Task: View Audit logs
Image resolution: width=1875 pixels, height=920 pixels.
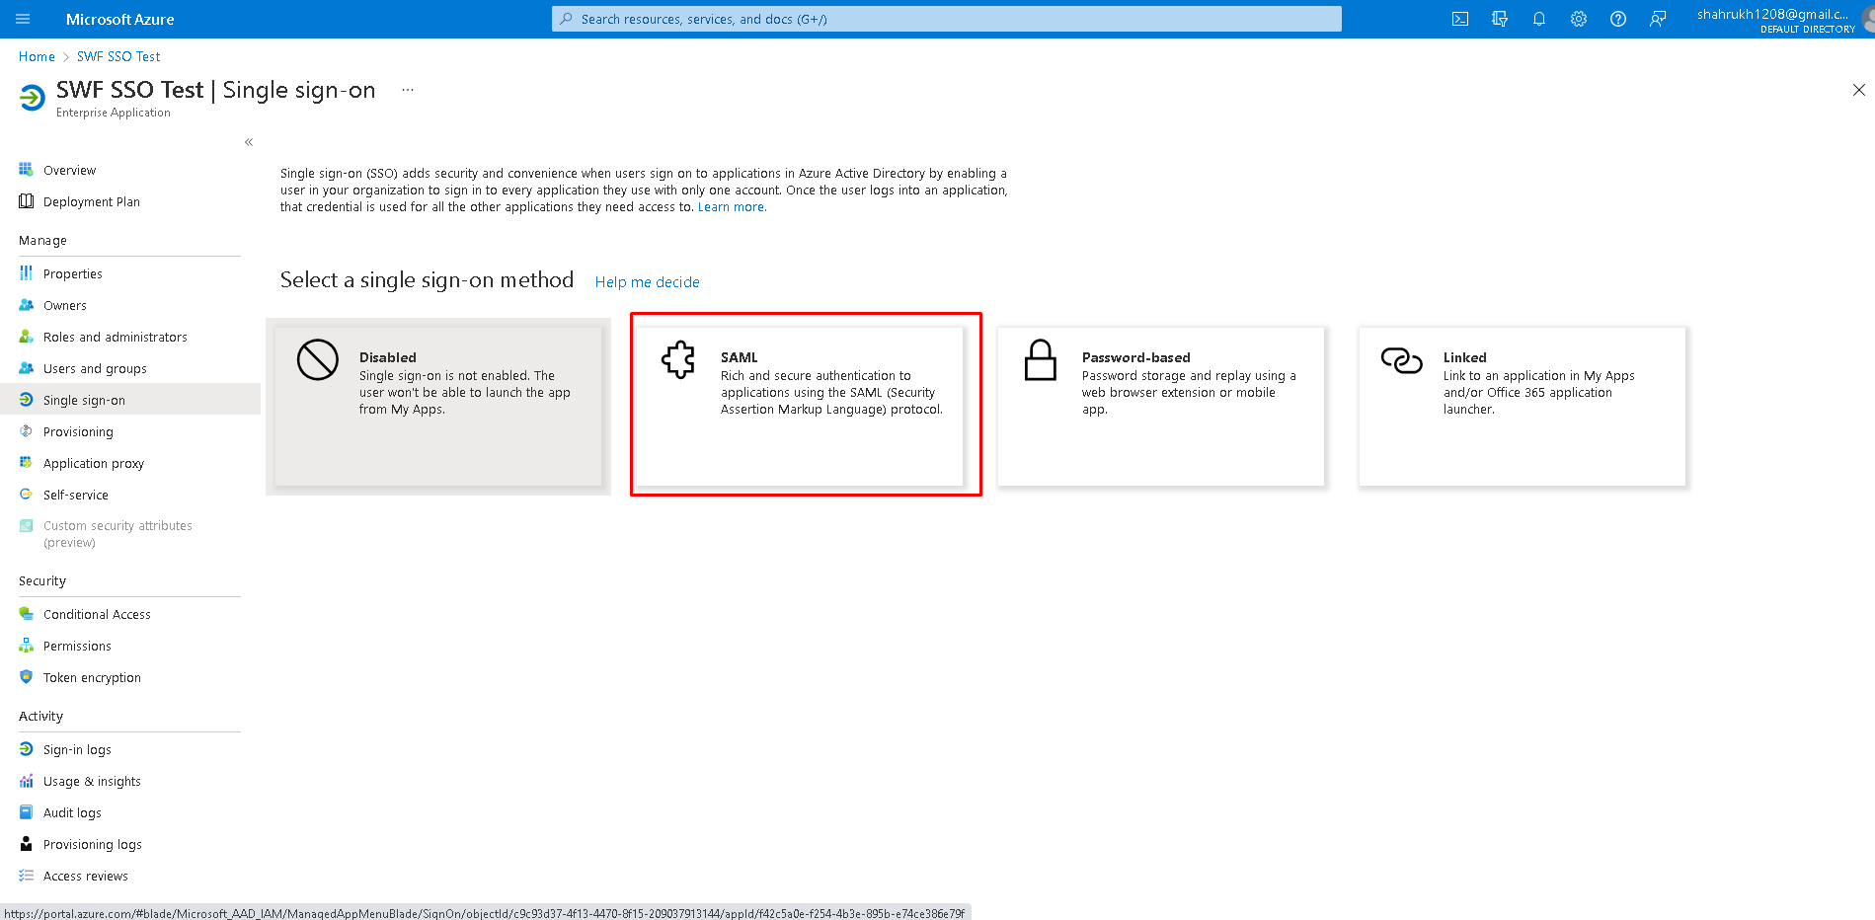Action: click(x=130, y=812)
